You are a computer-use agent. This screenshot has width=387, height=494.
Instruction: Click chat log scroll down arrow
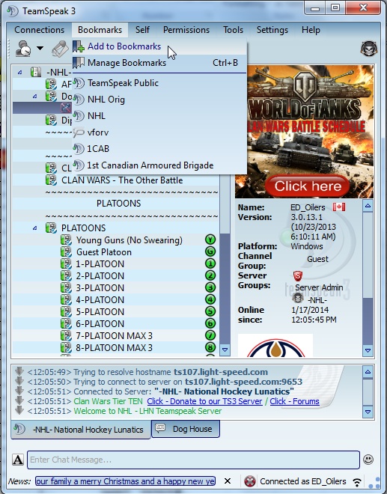tap(368, 412)
